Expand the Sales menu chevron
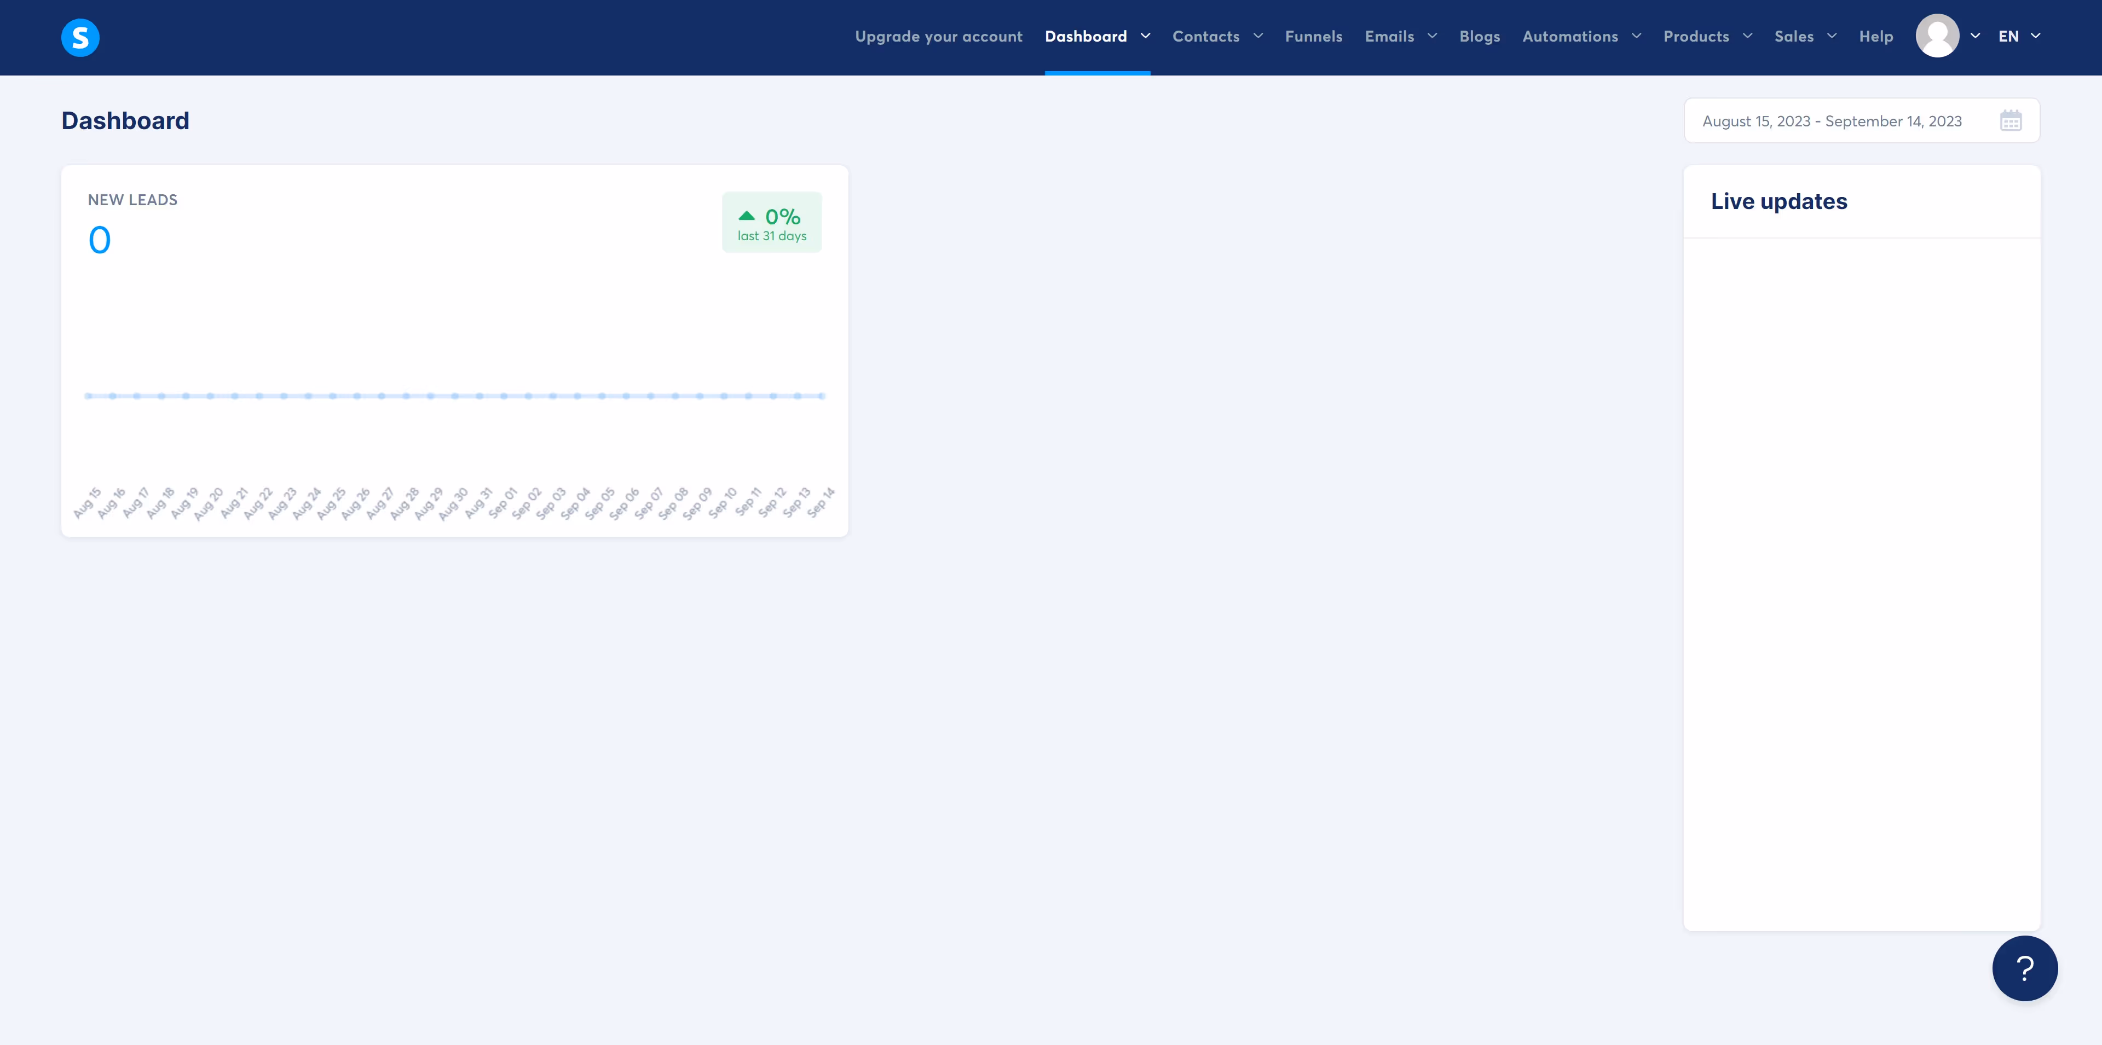2102x1045 pixels. point(1831,36)
